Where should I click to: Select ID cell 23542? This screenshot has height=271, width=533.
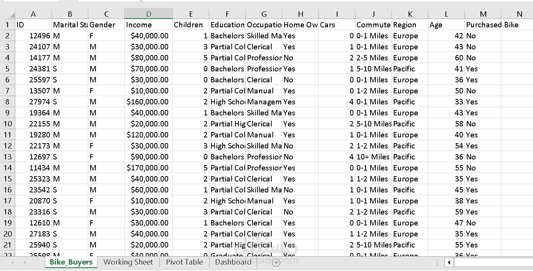(33, 190)
